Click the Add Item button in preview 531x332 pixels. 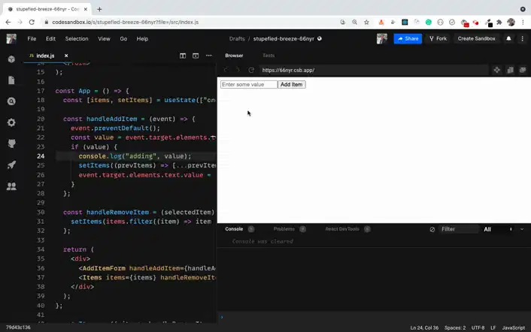click(x=292, y=85)
